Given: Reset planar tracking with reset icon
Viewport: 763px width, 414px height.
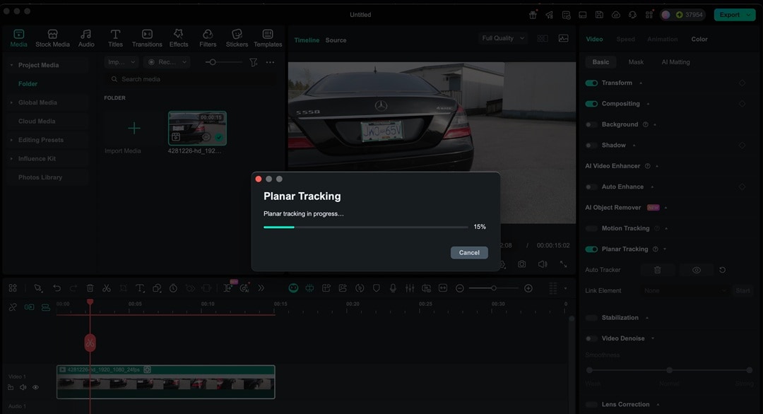Looking at the screenshot, I should 723,270.
